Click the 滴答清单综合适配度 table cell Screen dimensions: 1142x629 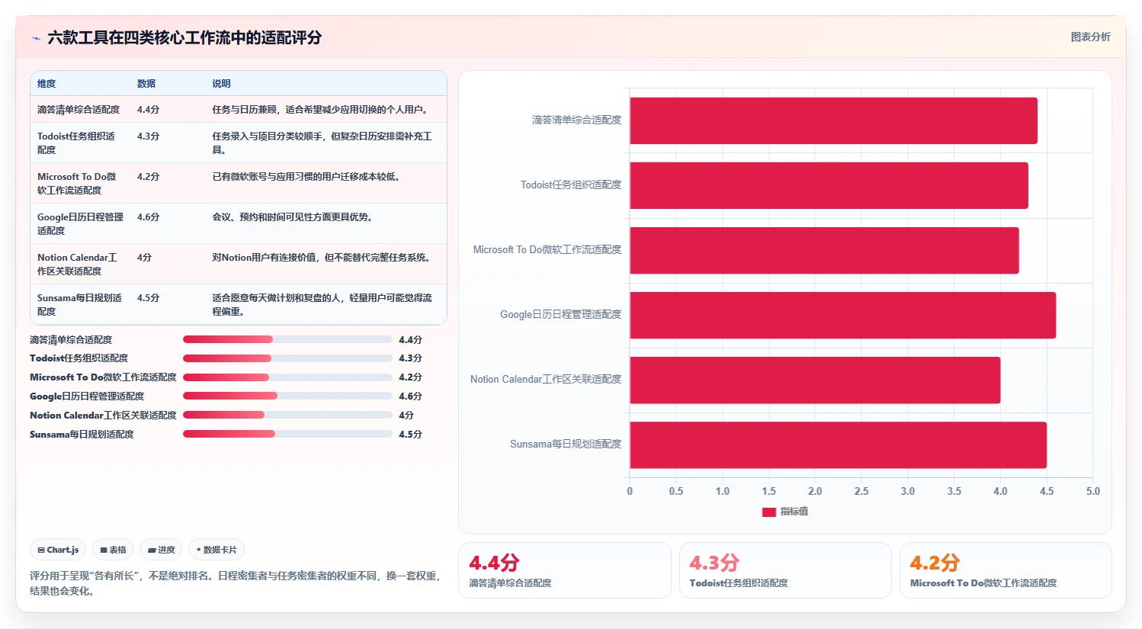click(x=79, y=110)
